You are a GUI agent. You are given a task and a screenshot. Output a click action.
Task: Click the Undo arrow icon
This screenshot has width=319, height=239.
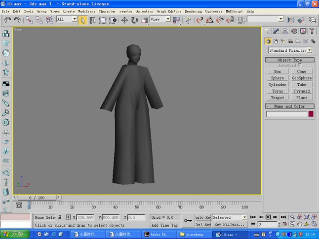point(7,20)
